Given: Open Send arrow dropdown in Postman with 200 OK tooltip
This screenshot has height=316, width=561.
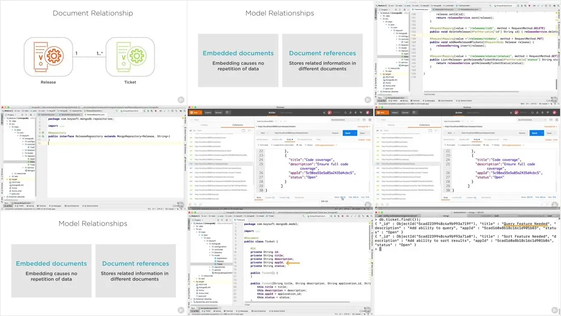Looking at the screenshot, I should [x=354, y=133].
